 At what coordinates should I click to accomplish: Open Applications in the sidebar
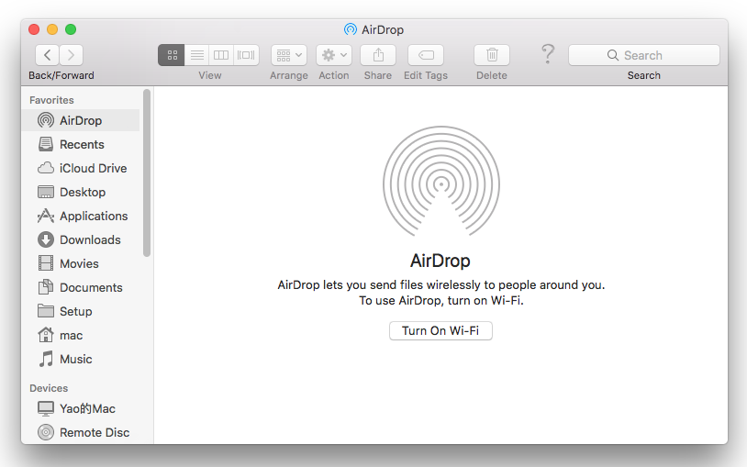[x=81, y=216]
